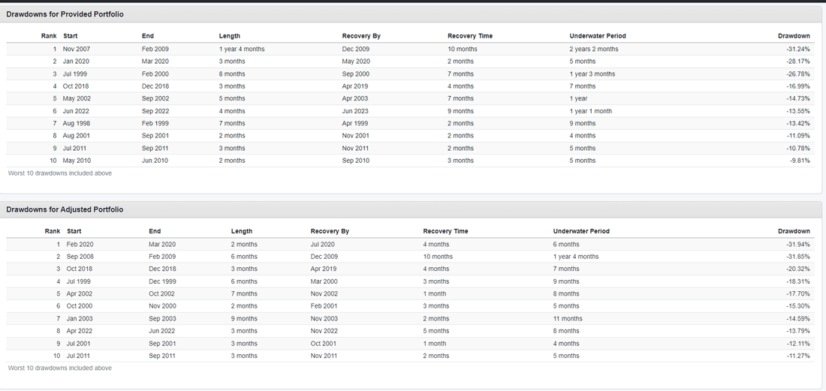
Task: Click the '1 year 3 months' underwater period cell
Action: point(592,74)
